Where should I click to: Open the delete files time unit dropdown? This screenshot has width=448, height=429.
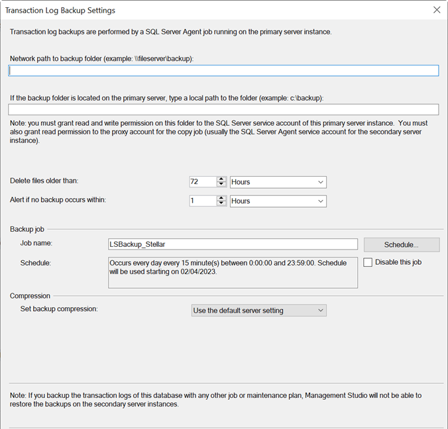(278, 182)
